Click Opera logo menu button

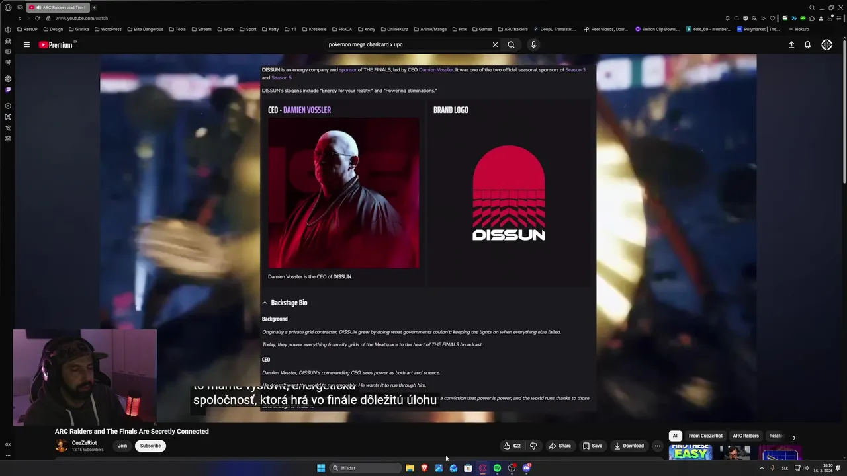pyautogui.click(x=8, y=7)
